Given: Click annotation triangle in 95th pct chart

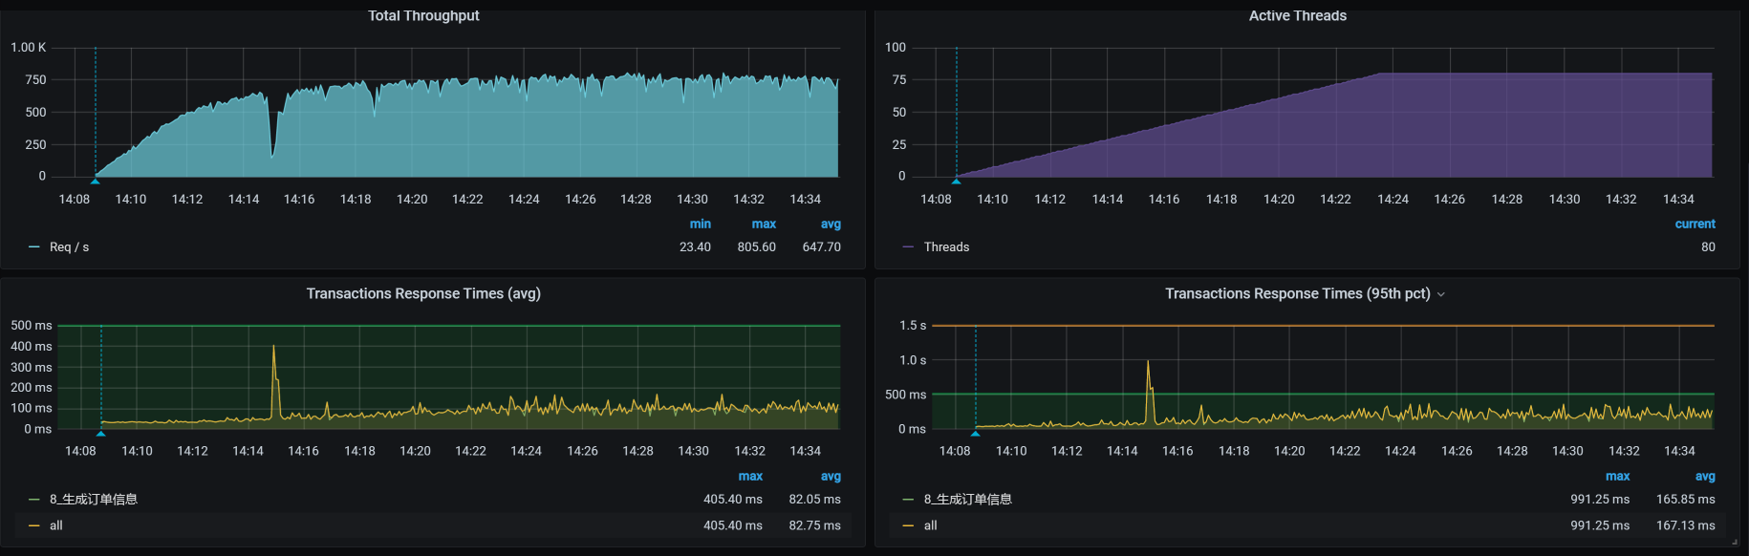Looking at the screenshot, I should pos(975,433).
